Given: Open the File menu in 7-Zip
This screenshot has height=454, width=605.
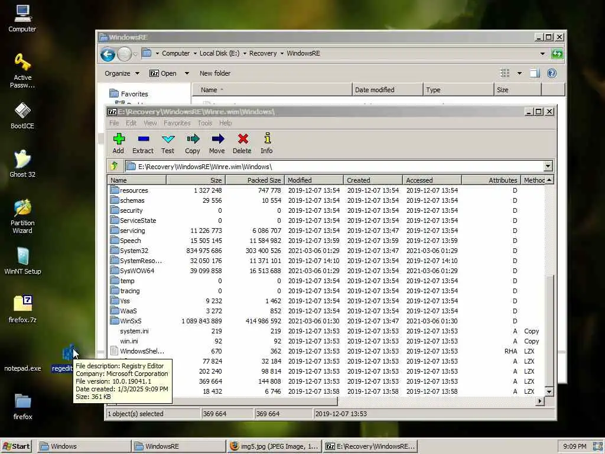Looking at the screenshot, I should pyautogui.click(x=114, y=123).
